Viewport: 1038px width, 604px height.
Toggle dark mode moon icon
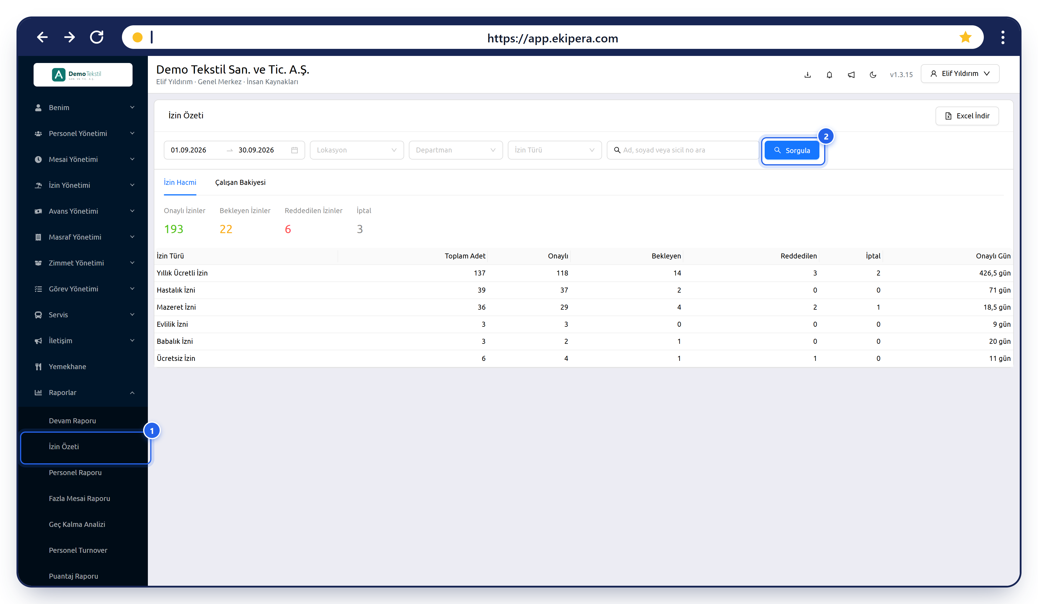pyautogui.click(x=873, y=74)
